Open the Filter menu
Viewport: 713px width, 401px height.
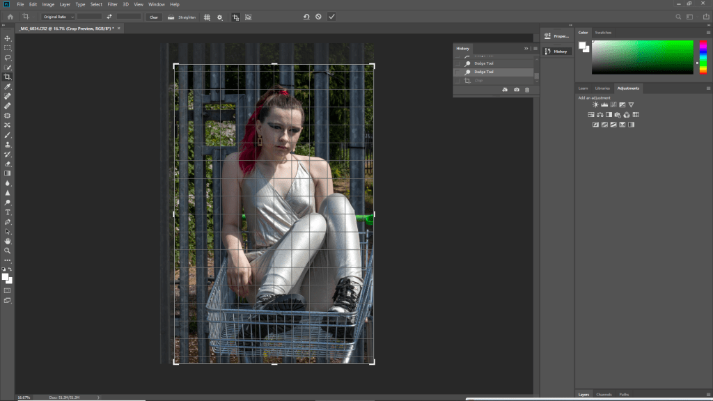[112, 4]
